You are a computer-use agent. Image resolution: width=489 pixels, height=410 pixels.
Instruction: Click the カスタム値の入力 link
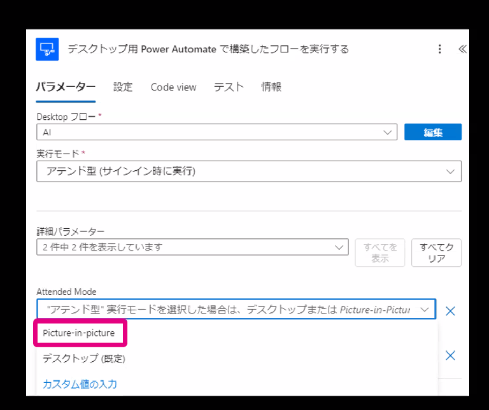click(x=80, y=384)
